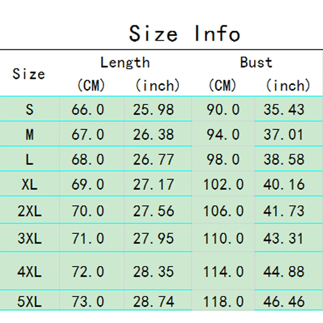Select the 4XL size row label
The image size is (323, 323).
click(29, 272)
